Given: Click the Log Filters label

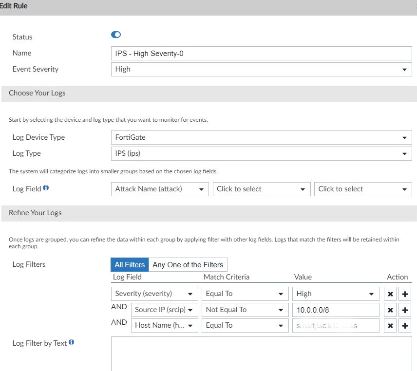Looking at the screenshot, I should click(x=29, y=264).
